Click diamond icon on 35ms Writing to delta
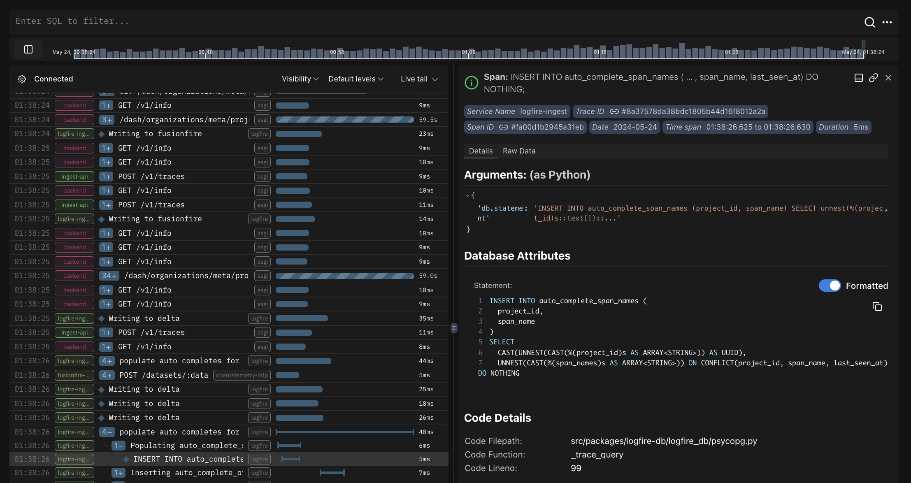 (x=102, y=319)
